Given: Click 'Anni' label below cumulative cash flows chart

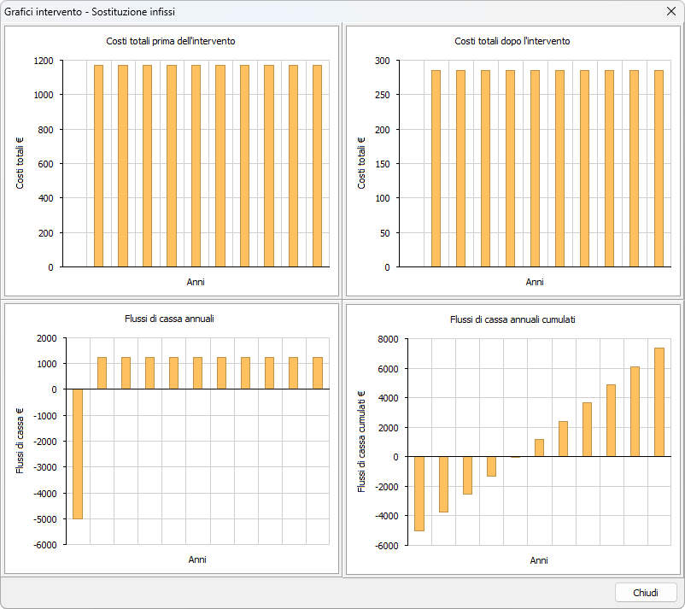Looking at the screenshot, I should tap(539, 560).
